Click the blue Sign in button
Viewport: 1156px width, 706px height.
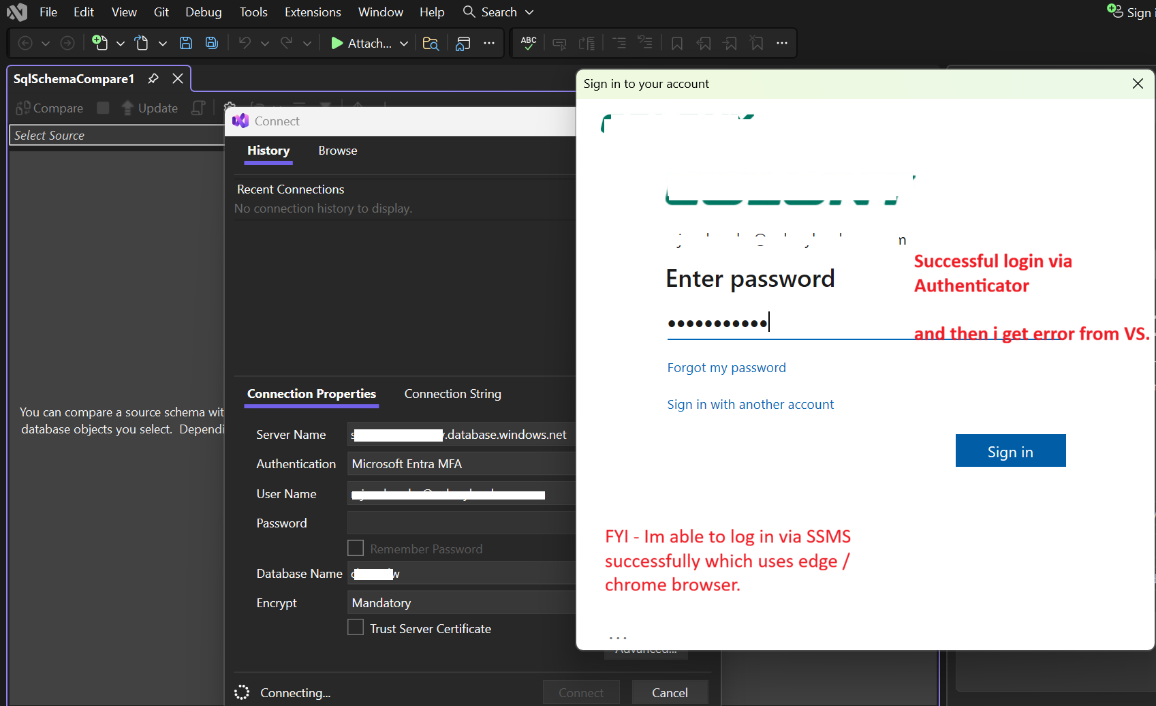pyautogui.click(x=1010, y=450)
